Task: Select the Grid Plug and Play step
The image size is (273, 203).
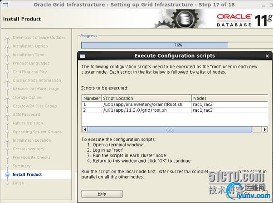Action: [x=30, y=72]
